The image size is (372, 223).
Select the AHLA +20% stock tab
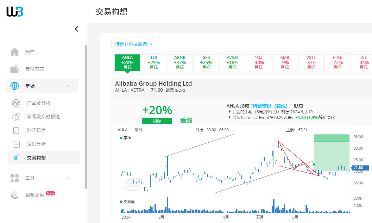point(127,63)
